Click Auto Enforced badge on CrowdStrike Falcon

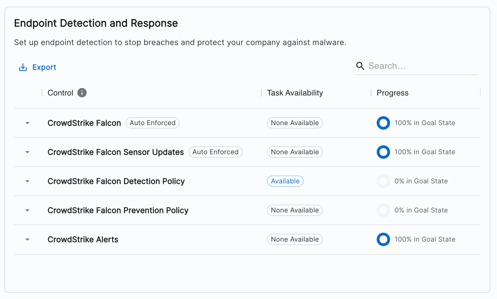[153, 123]
